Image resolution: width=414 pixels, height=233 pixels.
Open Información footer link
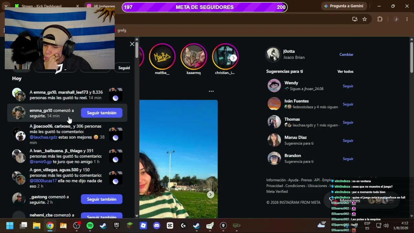point(276,180)
